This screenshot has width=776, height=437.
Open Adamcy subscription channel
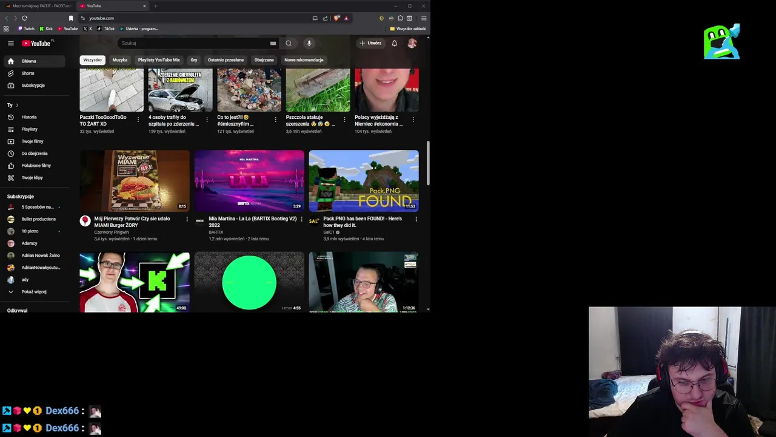tap(35, 243)
